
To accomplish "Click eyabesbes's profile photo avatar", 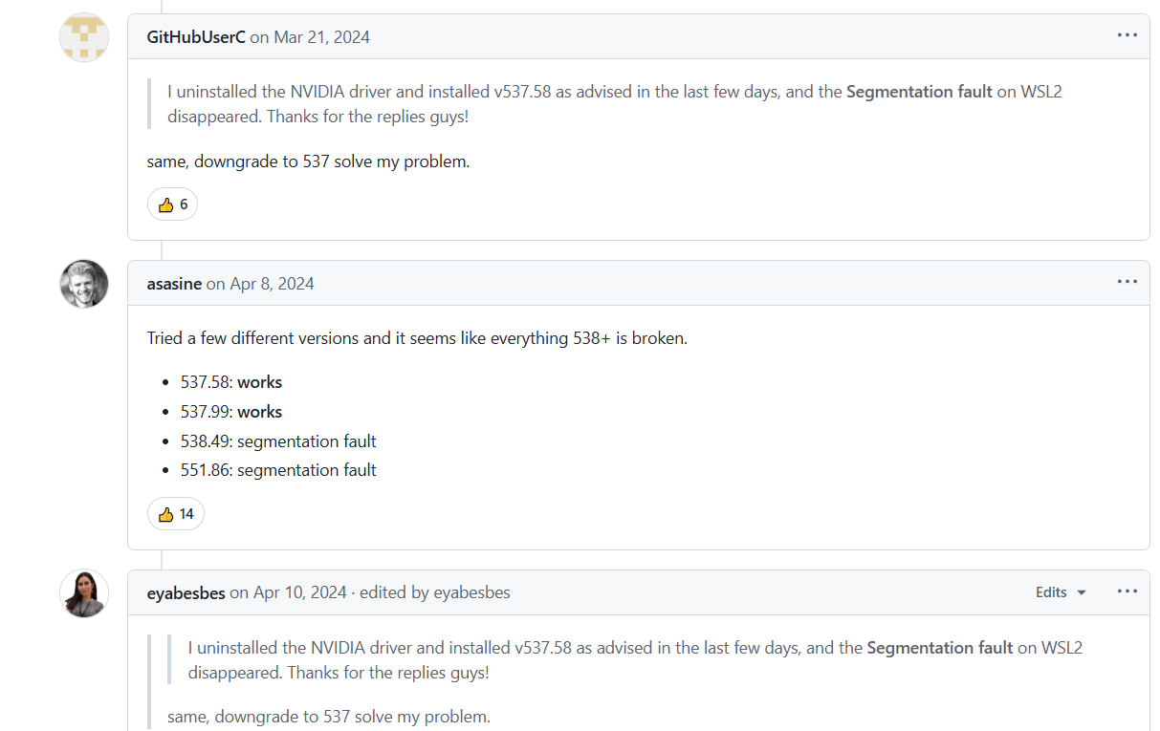I will coord(84,592).
